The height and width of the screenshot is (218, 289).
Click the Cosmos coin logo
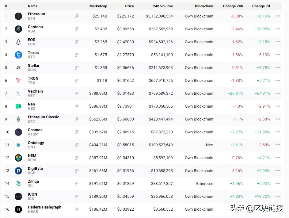(18, 132)
